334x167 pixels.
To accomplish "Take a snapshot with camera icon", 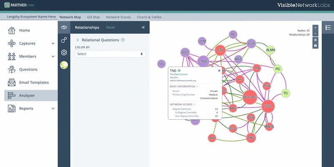I will [x=316, y=46].
